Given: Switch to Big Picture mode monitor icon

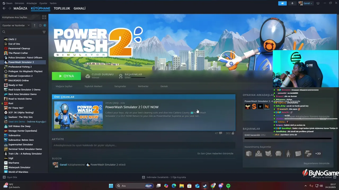Looking at the screenshot, I should 318,3.
